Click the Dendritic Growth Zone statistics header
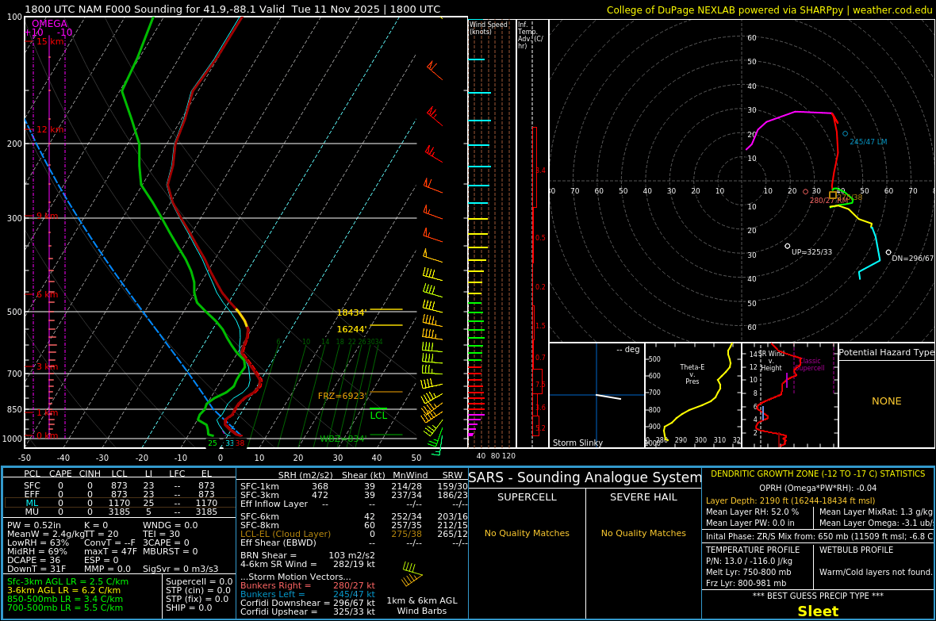The width and height of the screenshot is (936, 621). coord(818,473)
